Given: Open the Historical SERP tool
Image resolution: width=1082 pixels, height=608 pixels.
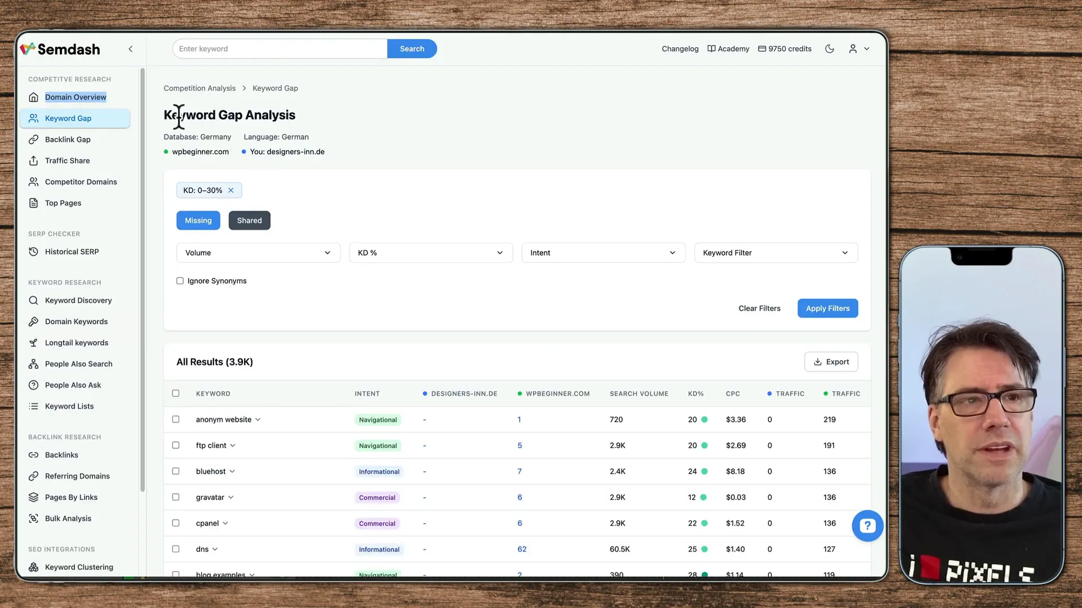Looking at the screenshot, I should (x=72, y=252).
